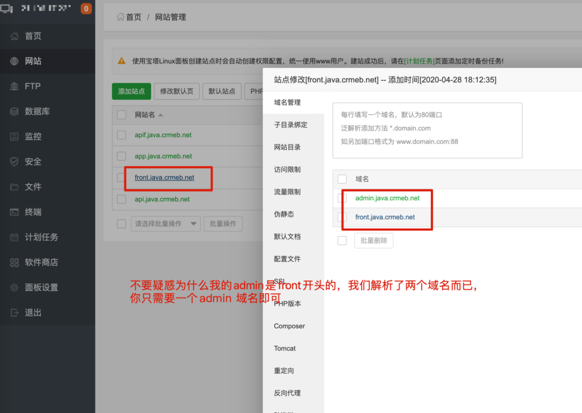Toggle the 域名 header checkbox

point(342,179)
